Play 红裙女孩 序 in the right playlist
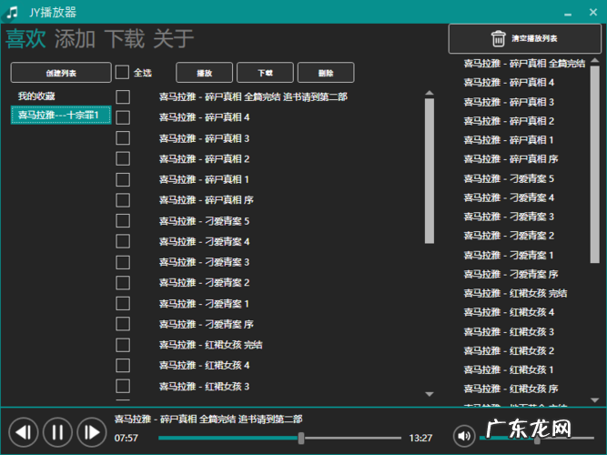This screenshot has width=607, height=455. coord(511,389)
